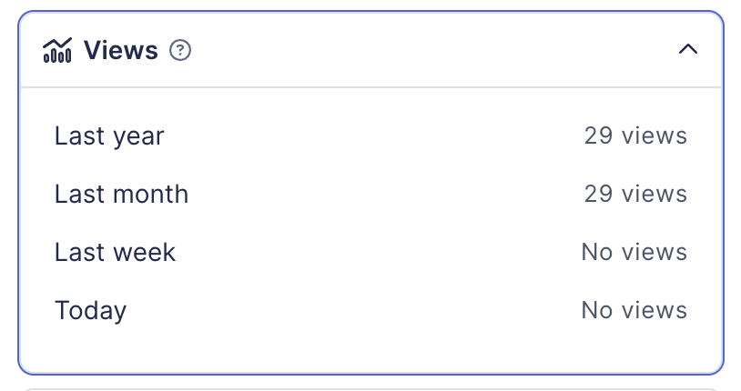Click the empty middle of the Today row
The width and height of the screenshot is (741, 391).
[355, 311]
